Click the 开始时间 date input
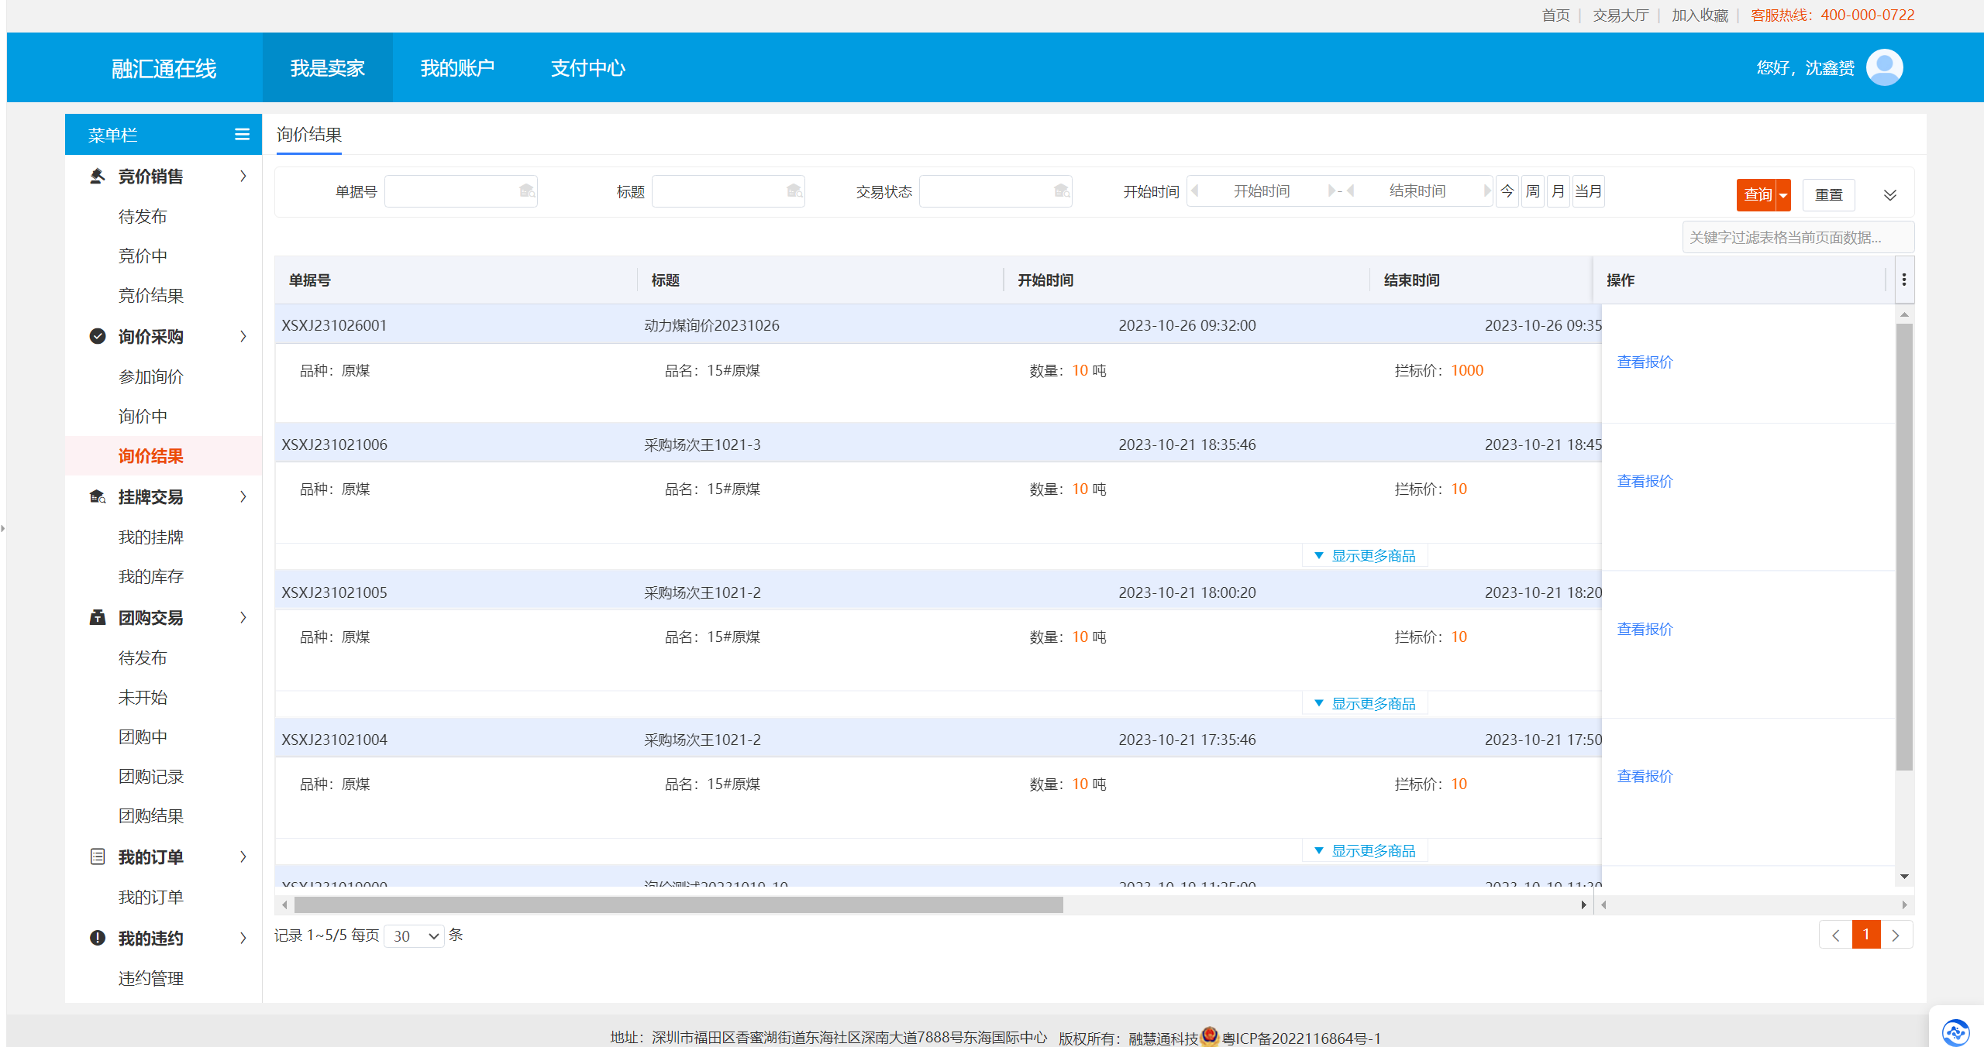This screenshot has height=1047, width=1984. coord(1262,191)
